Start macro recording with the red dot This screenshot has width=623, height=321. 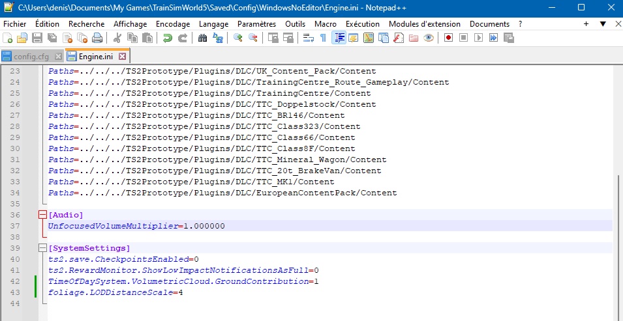tap(449, 38)
